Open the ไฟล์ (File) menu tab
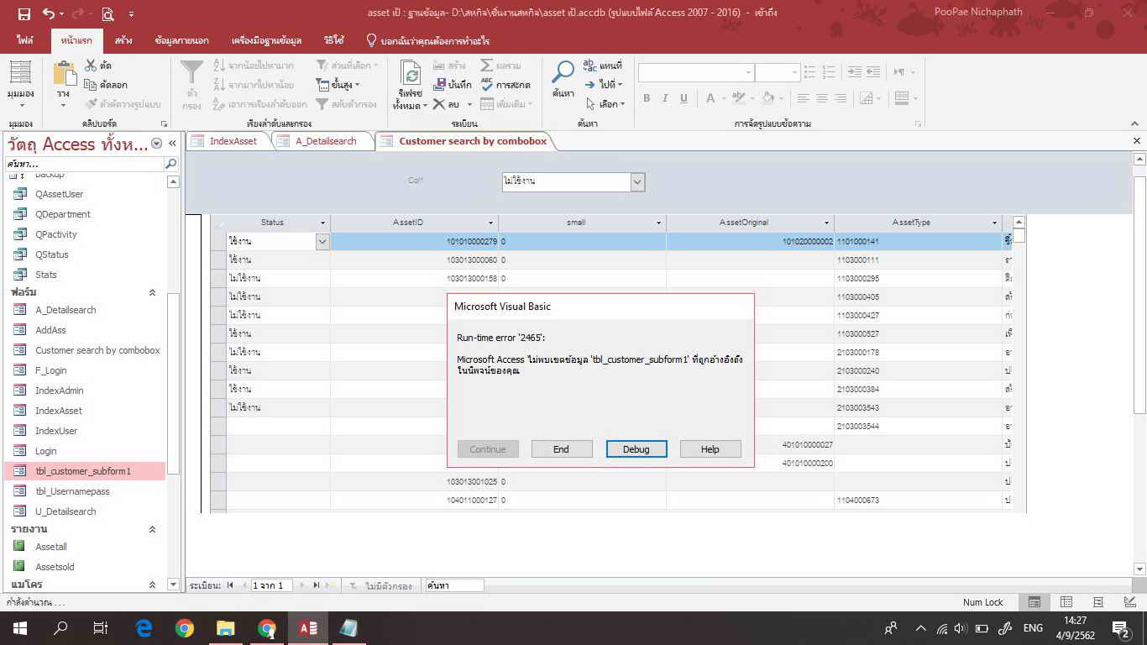This screenshot has height=645, width=1147. (x=25, y=40)
